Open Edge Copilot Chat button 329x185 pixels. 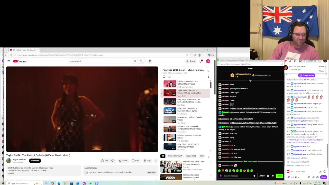tap(211, 55)
